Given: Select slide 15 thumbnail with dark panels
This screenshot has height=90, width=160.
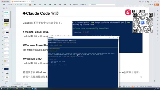Looking at the screenshot, I should pyautogui.click(x=6, y=69).
